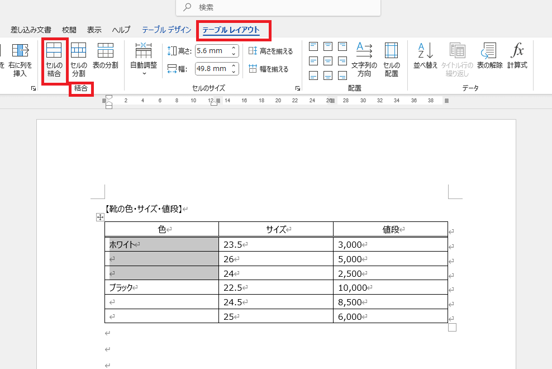552x369 pixels.
Task: Click the fx 計算式 (Formula) icon
Action: point(517,58)
